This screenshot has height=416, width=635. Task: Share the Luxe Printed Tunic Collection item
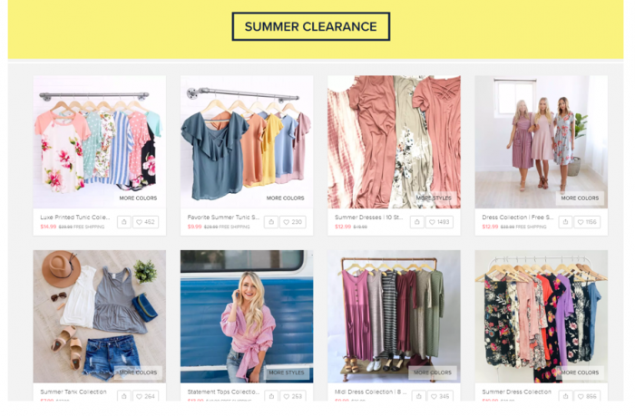pyautogui.click(x=124, y=222)
